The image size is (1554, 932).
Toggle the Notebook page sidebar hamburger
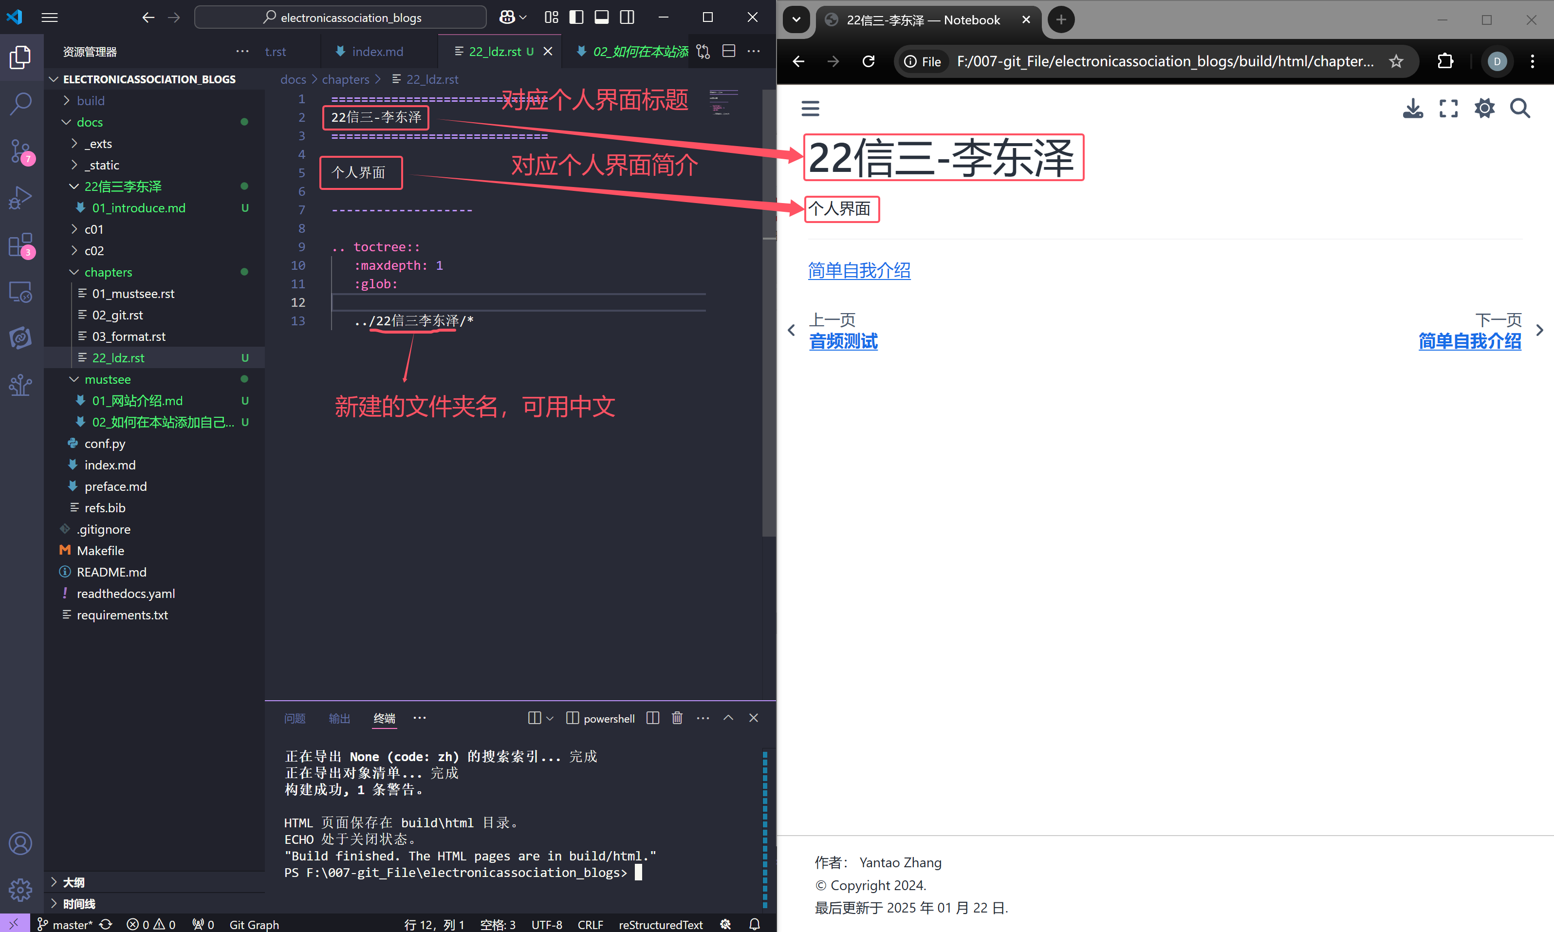[811, 109]
